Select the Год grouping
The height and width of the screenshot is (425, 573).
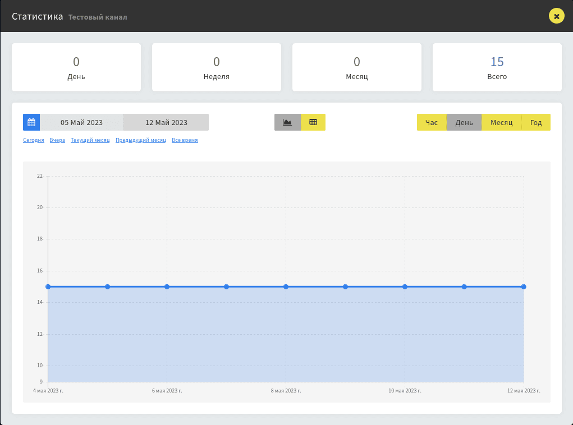click(536, 122)
